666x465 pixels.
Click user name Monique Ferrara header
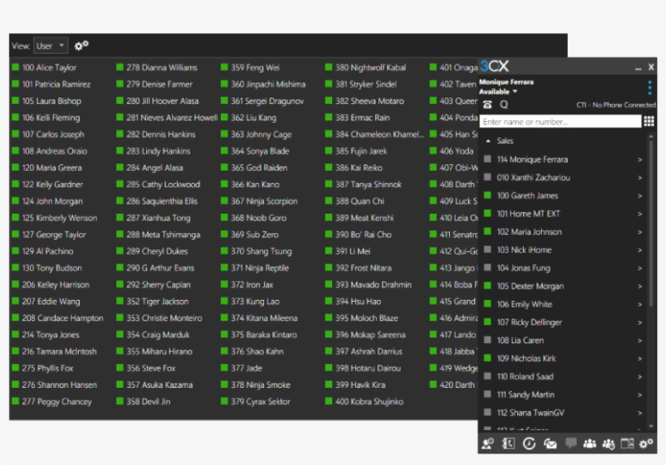506,82
